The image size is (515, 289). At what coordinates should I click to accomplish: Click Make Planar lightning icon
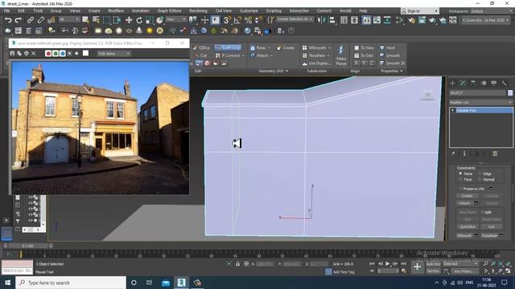click(x=341, y=51)
